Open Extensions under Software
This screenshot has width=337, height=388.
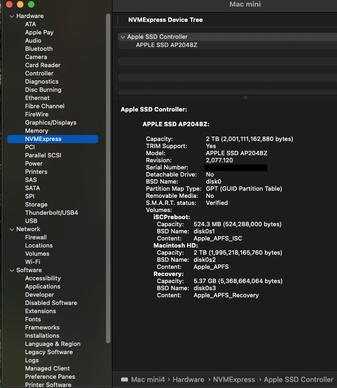pyautogui.click(x=40, y=311)
